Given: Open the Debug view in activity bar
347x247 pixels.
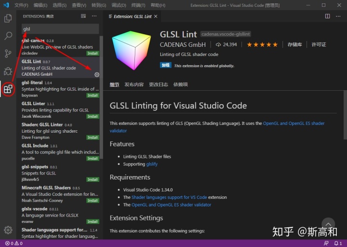Looking at the screenshot, I should pyautogui.click(x=8, y=71).
